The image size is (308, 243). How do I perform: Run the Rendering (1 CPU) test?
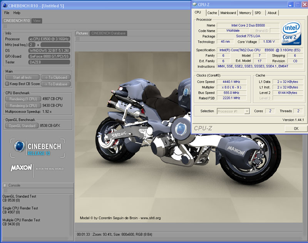tap(23, 99)
